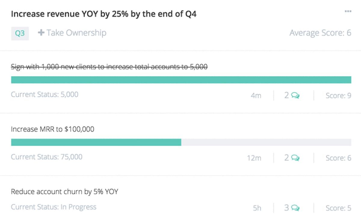The height and width of the screenshot is (223, 361).
Task: Click the Take Ownership link
Action: 76,33
